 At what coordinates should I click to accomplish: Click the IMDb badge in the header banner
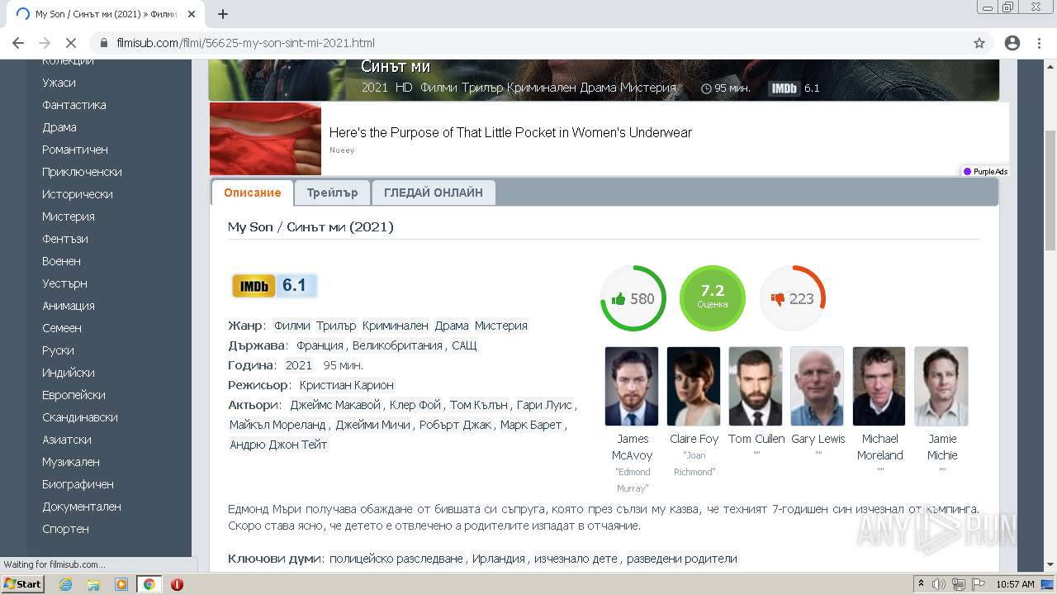coord(784,88)
